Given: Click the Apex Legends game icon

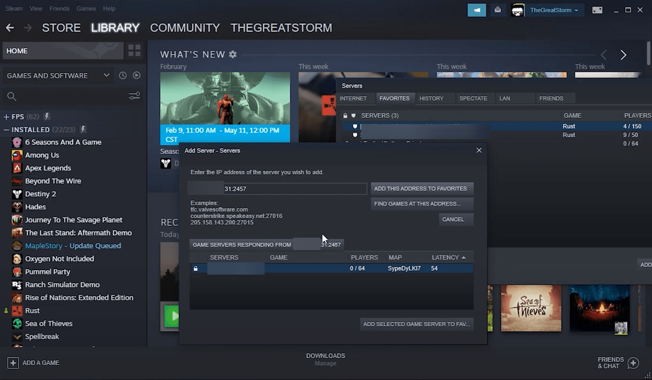Looking at the screenshot, I should coord(17,168).
